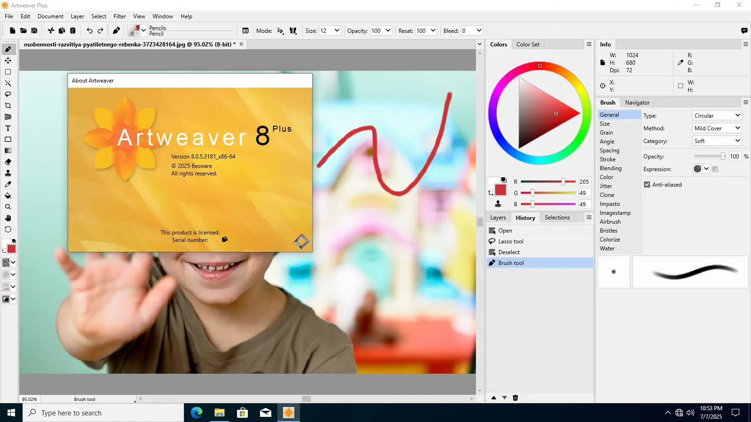The height and width of the screenshot is (422, 751).
Task: Select the Paint Bucket fill tool
Action: pos(8,196)
